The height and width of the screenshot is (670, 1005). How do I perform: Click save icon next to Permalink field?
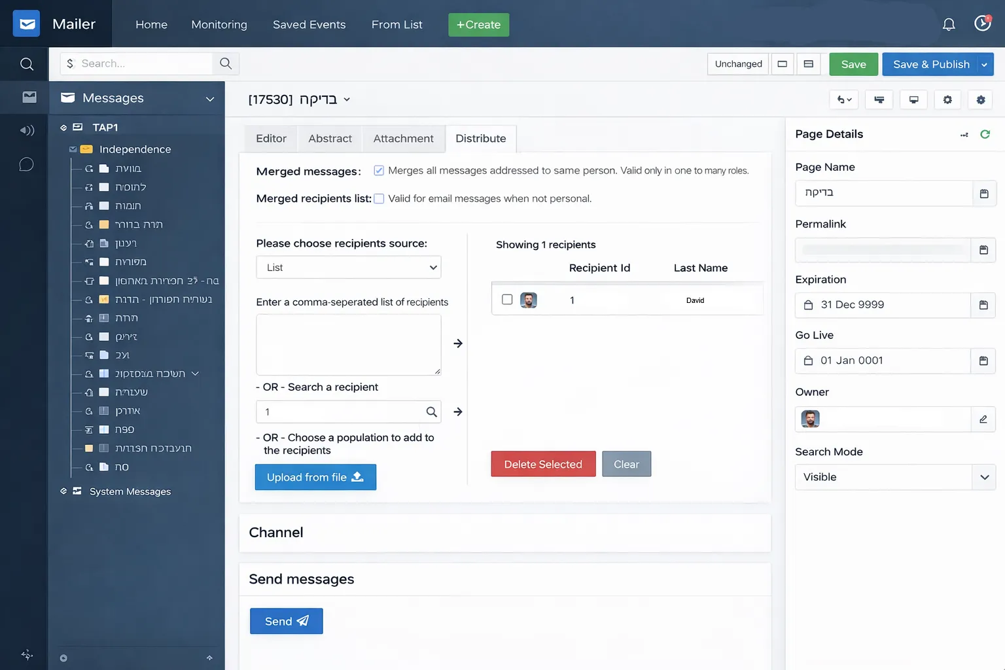coord(983,250)
